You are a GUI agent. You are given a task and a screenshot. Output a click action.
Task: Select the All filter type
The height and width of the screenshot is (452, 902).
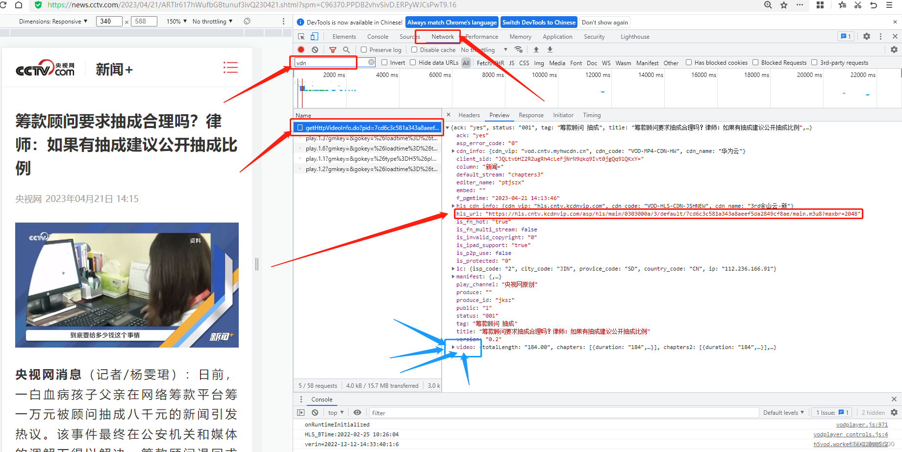466,63
